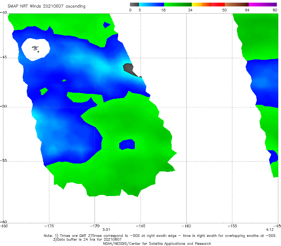This screenshot has width=281, height=246.
Task: Click the latitude label '-45'
Action: [x=3, y=57]
